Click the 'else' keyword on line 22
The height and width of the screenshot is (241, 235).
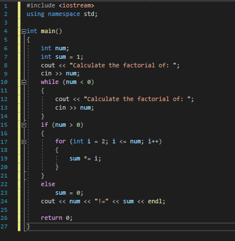pos(48,184)
